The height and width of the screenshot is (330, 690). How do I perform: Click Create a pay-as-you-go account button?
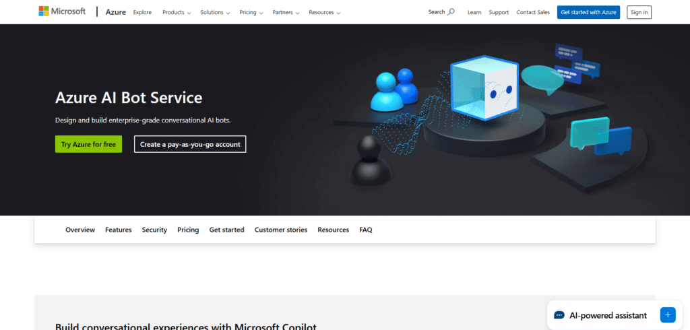pyautogui.click(x=190, y=144)
